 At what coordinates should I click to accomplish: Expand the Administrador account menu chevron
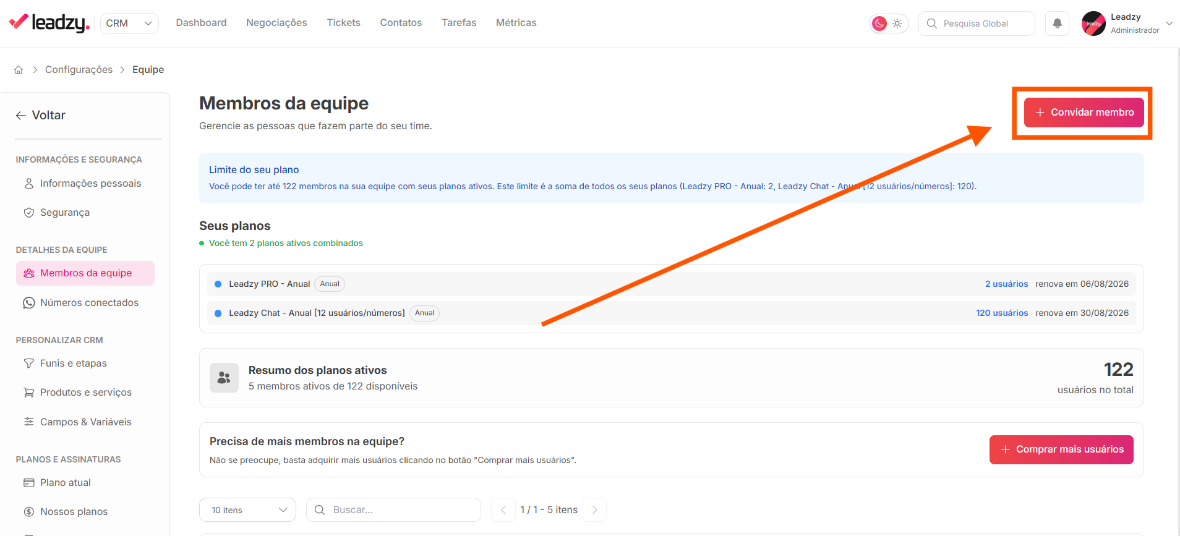click(1169, 23)
